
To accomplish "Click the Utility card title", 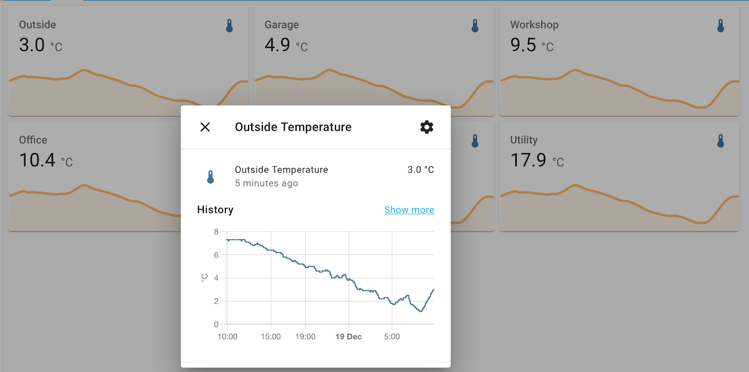I will 524,140.
